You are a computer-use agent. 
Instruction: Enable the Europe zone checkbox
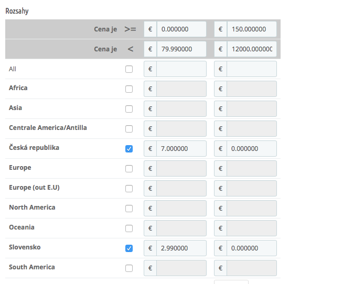(129, 169)
